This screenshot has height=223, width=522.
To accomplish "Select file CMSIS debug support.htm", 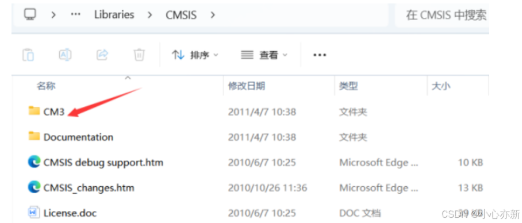I will (103, 163).
